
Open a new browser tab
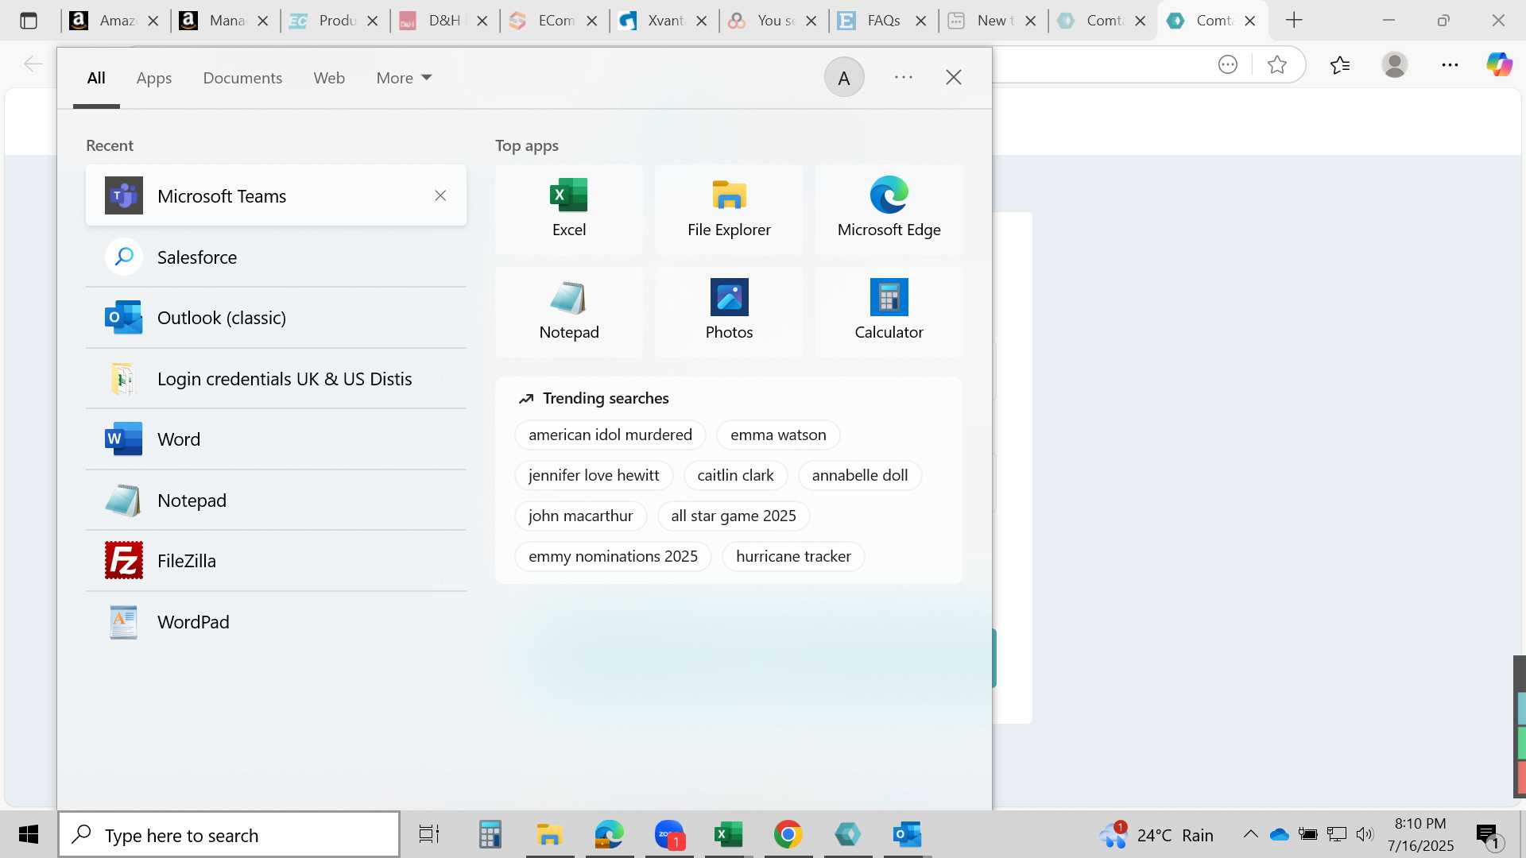(x=1294, y=21)
